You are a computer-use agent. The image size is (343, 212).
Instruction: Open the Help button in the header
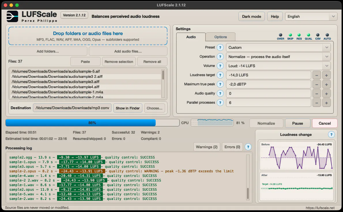[275, 16]
